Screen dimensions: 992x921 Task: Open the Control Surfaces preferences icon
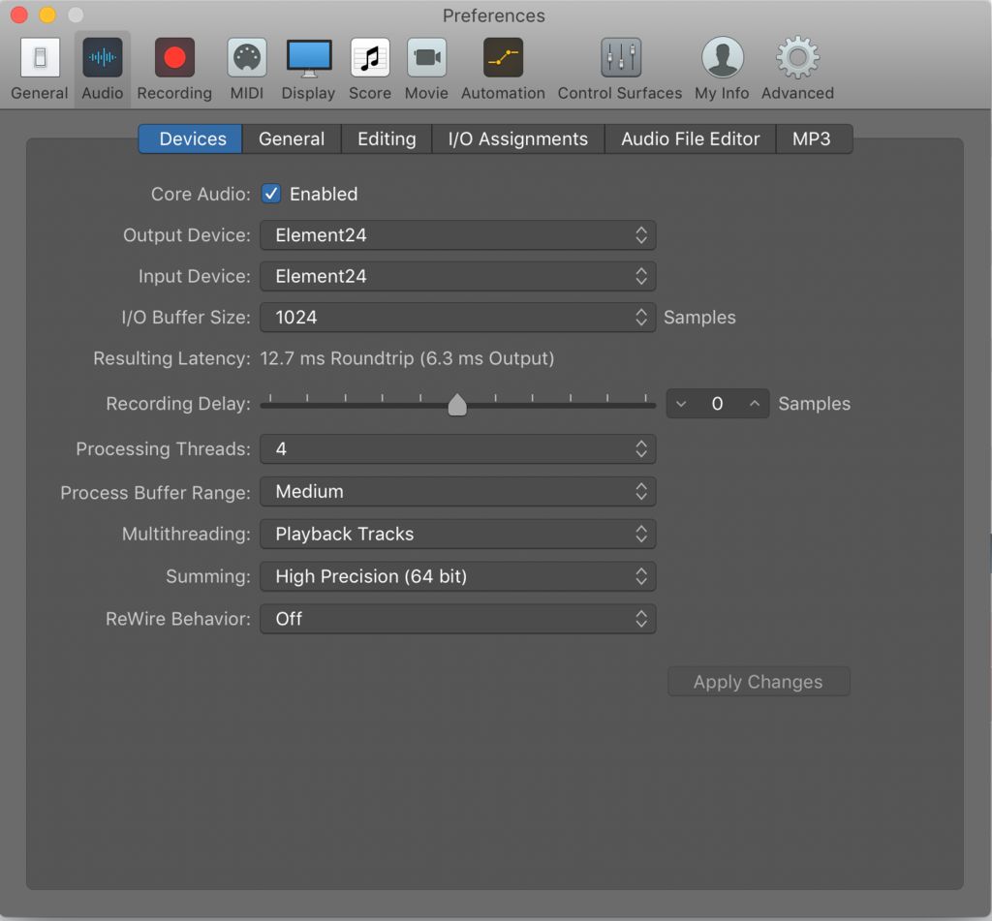[x=620, y=58]
